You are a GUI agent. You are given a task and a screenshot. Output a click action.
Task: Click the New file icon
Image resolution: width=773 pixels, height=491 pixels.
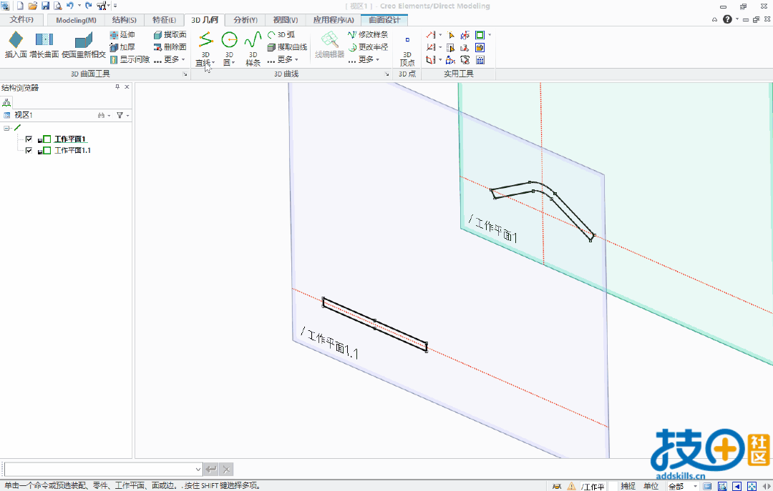point(20,6)
